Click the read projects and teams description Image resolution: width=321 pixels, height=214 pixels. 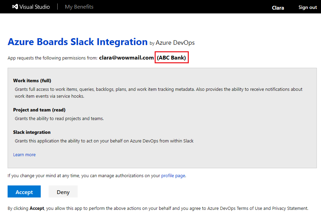59,118
